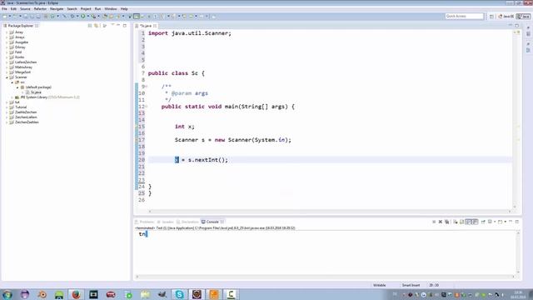Switch to the Problems tab
533x300 pixels.
point(145,222)
